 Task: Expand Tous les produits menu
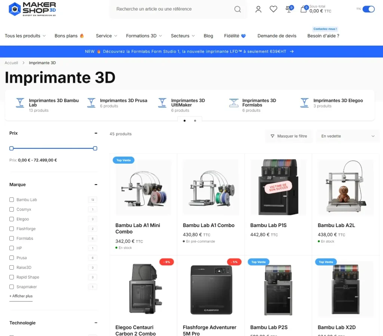pyautogui.click(x=25, y=36)
